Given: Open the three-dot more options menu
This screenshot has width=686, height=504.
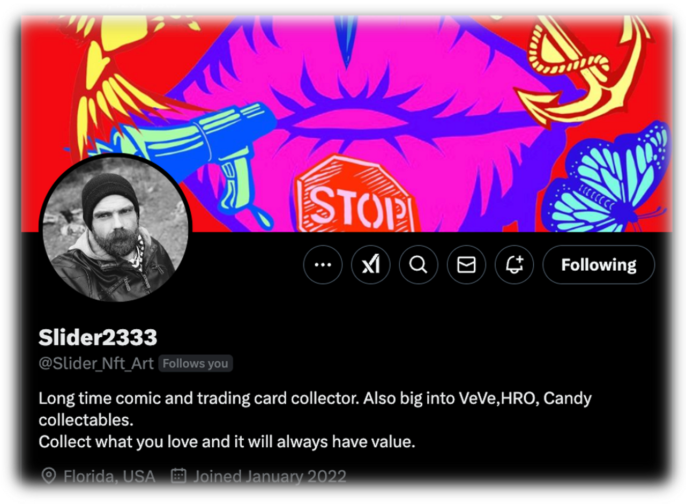Looking at the screenshot, I should (323, 264).
